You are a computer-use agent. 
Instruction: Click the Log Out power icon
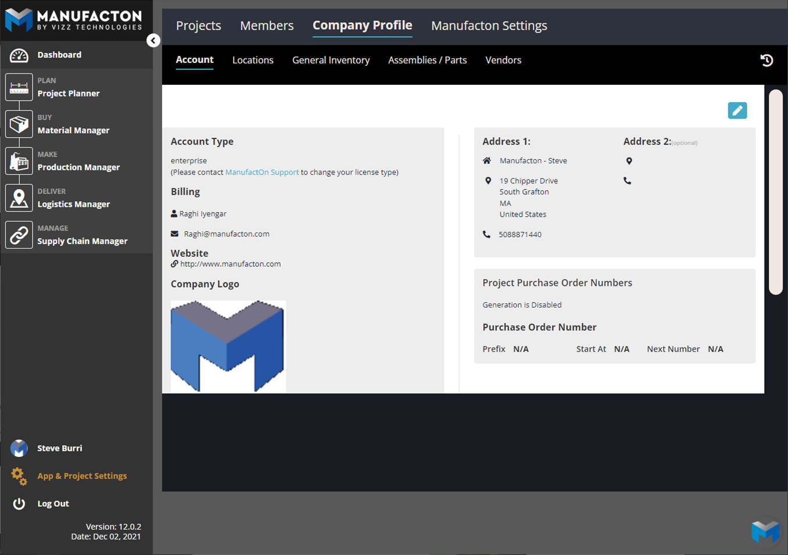[x=19, y=504]
